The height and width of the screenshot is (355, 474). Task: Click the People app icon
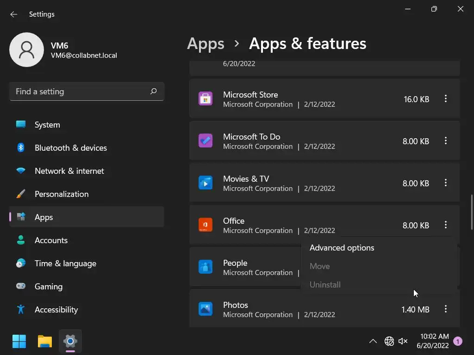coord(206,267)
